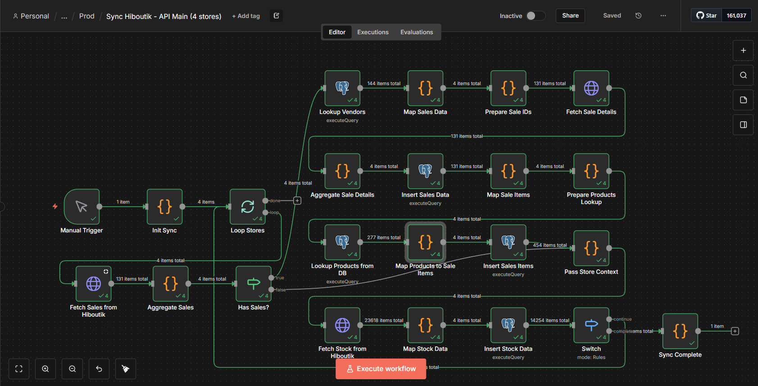
Task: Click the '23618 items total' connection label
Action: click(384, 320)
